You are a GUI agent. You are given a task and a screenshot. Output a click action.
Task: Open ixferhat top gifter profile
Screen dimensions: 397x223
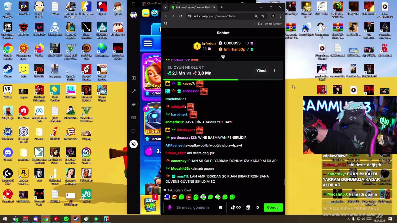click(209, 44)
